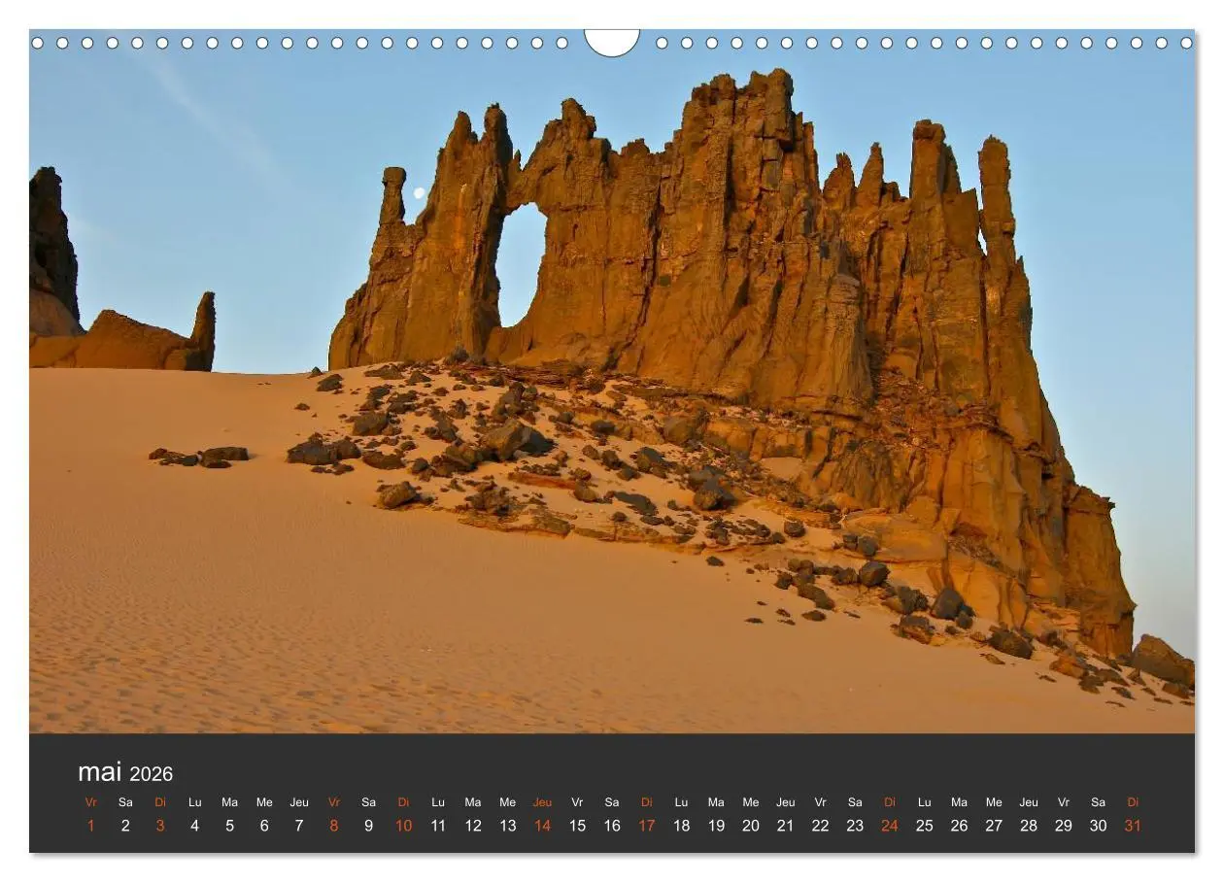Select date 6 under Me
Screen dimensions: 1224x882
point(264,826)
